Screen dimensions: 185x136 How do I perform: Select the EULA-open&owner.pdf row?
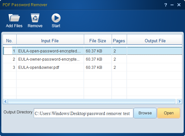(92, 68)
